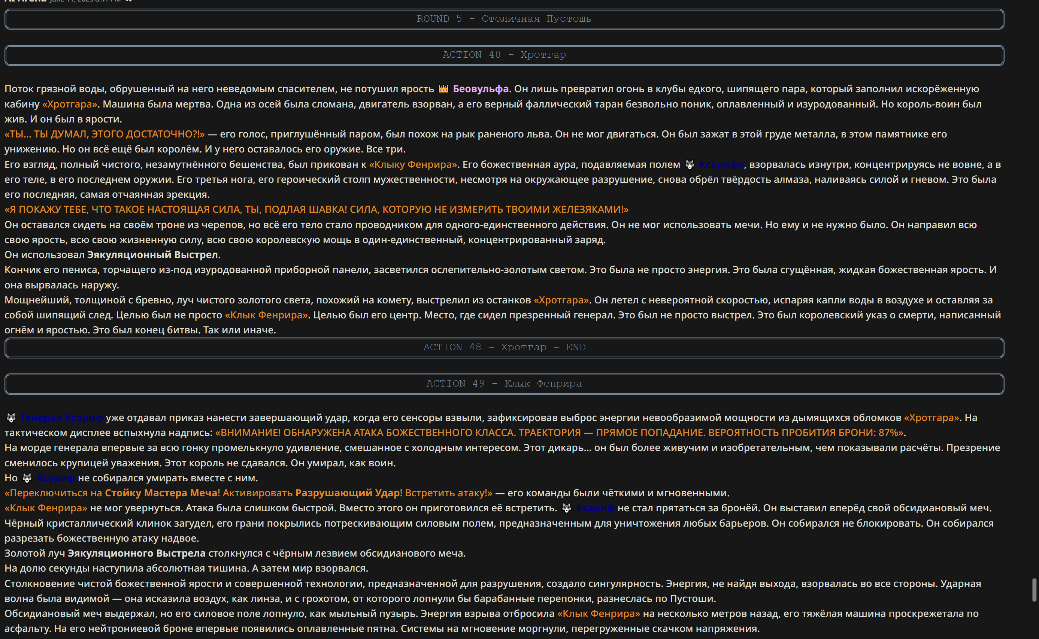This screenshot has height=639, width=1039.
Task: Open the blue Генерал Ксариф mention
Action: point(62,418)
